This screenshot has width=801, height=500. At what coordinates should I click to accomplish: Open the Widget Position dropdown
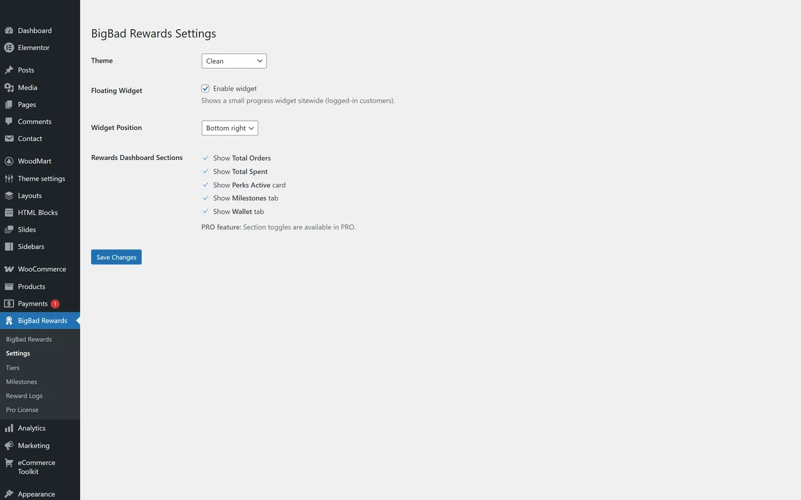[x=230, y=128]
